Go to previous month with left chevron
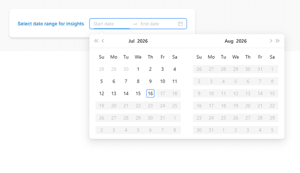This screenshot has width=300, height=173. 103,41
